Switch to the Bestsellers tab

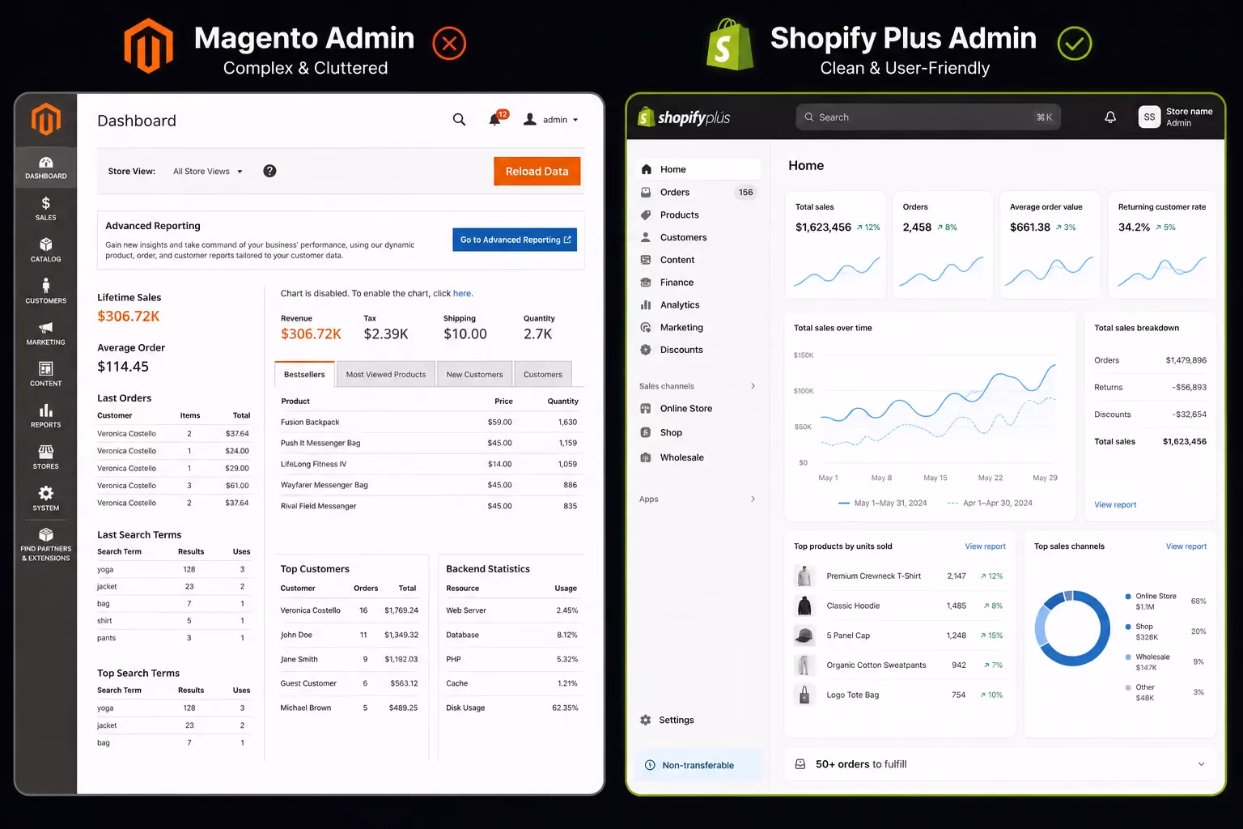point(304,374)
